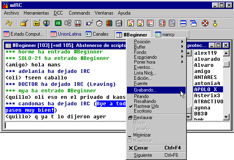Click the List Channels globe icon
234x160 pixels.
[46, 23]
